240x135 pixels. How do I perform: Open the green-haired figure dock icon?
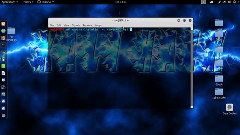(3, 59)
